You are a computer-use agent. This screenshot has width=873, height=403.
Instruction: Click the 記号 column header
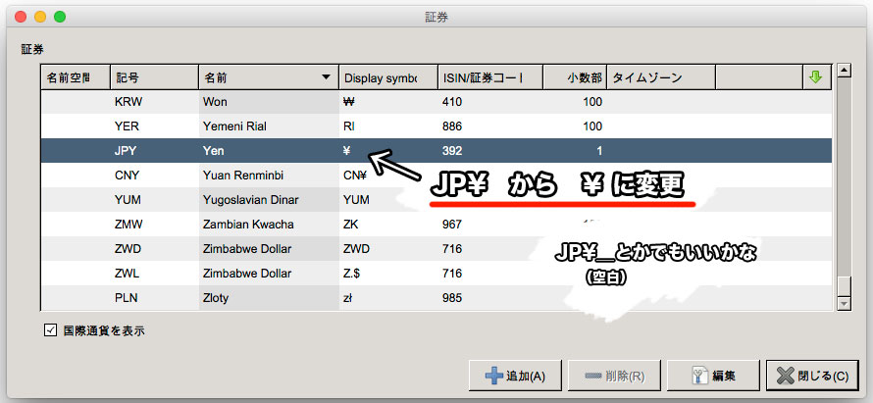(x=153, y=77)
